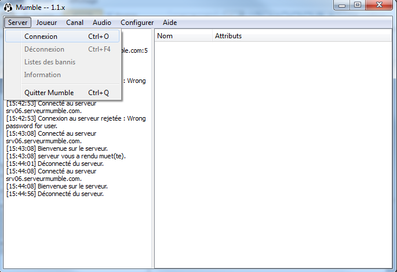Click the Nom column header
The width and height of the screenshot is (397, 272).
tap(183, 36)
